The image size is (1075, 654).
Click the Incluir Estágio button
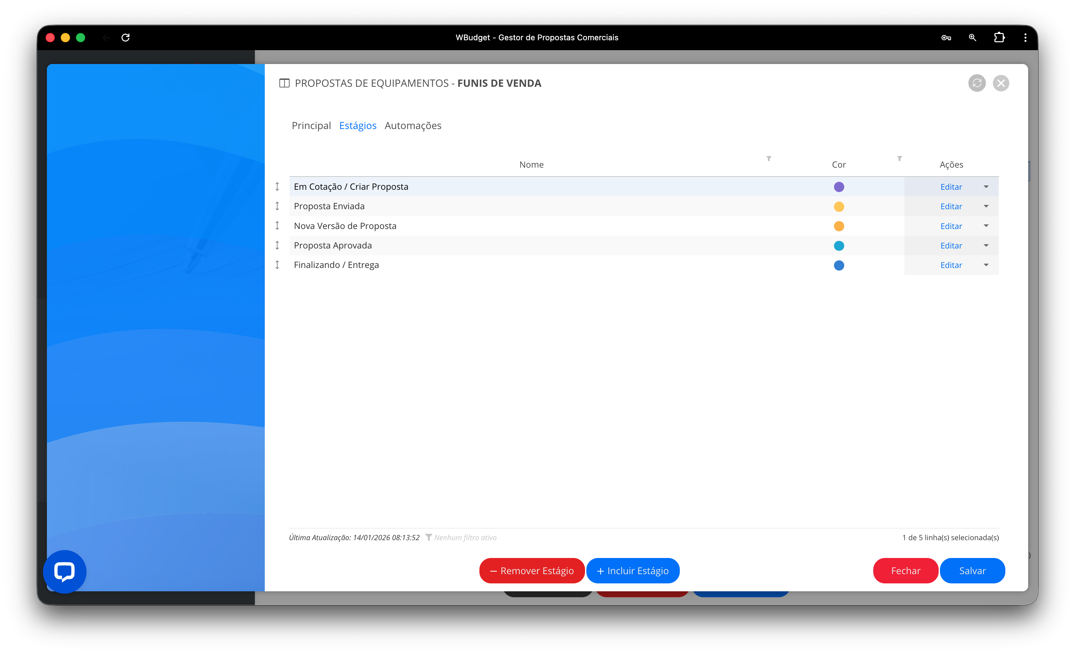(633, 571)
